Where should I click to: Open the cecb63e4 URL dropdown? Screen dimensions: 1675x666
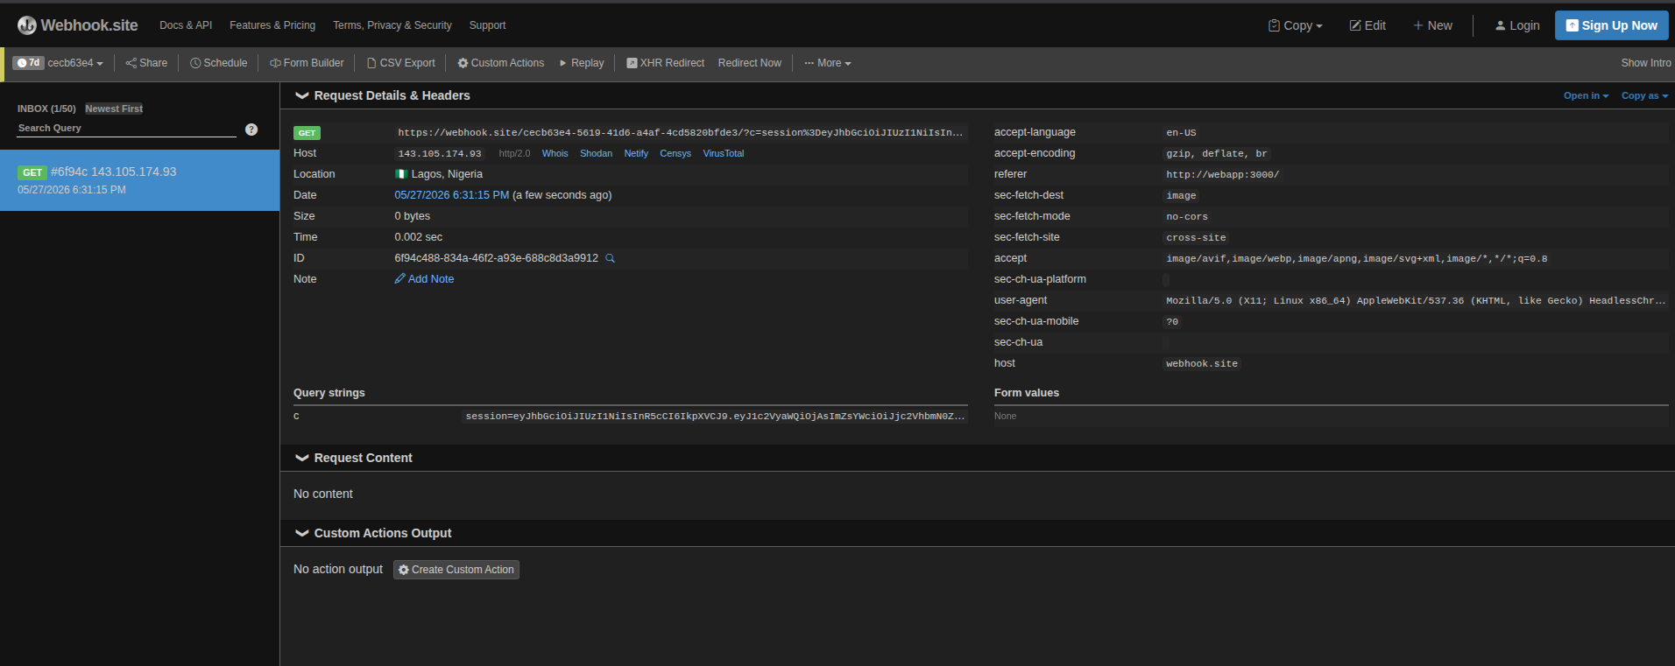[x=75, y=63]
